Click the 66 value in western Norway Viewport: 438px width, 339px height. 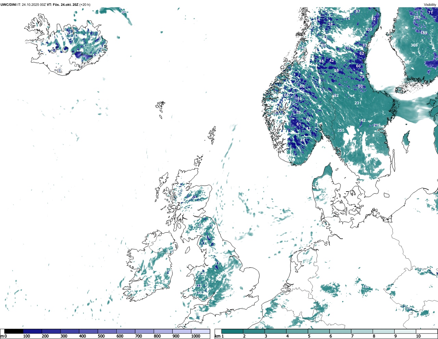coord(286,95)
